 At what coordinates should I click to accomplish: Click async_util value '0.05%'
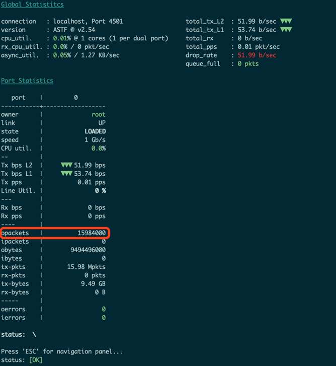coord(62,55)
